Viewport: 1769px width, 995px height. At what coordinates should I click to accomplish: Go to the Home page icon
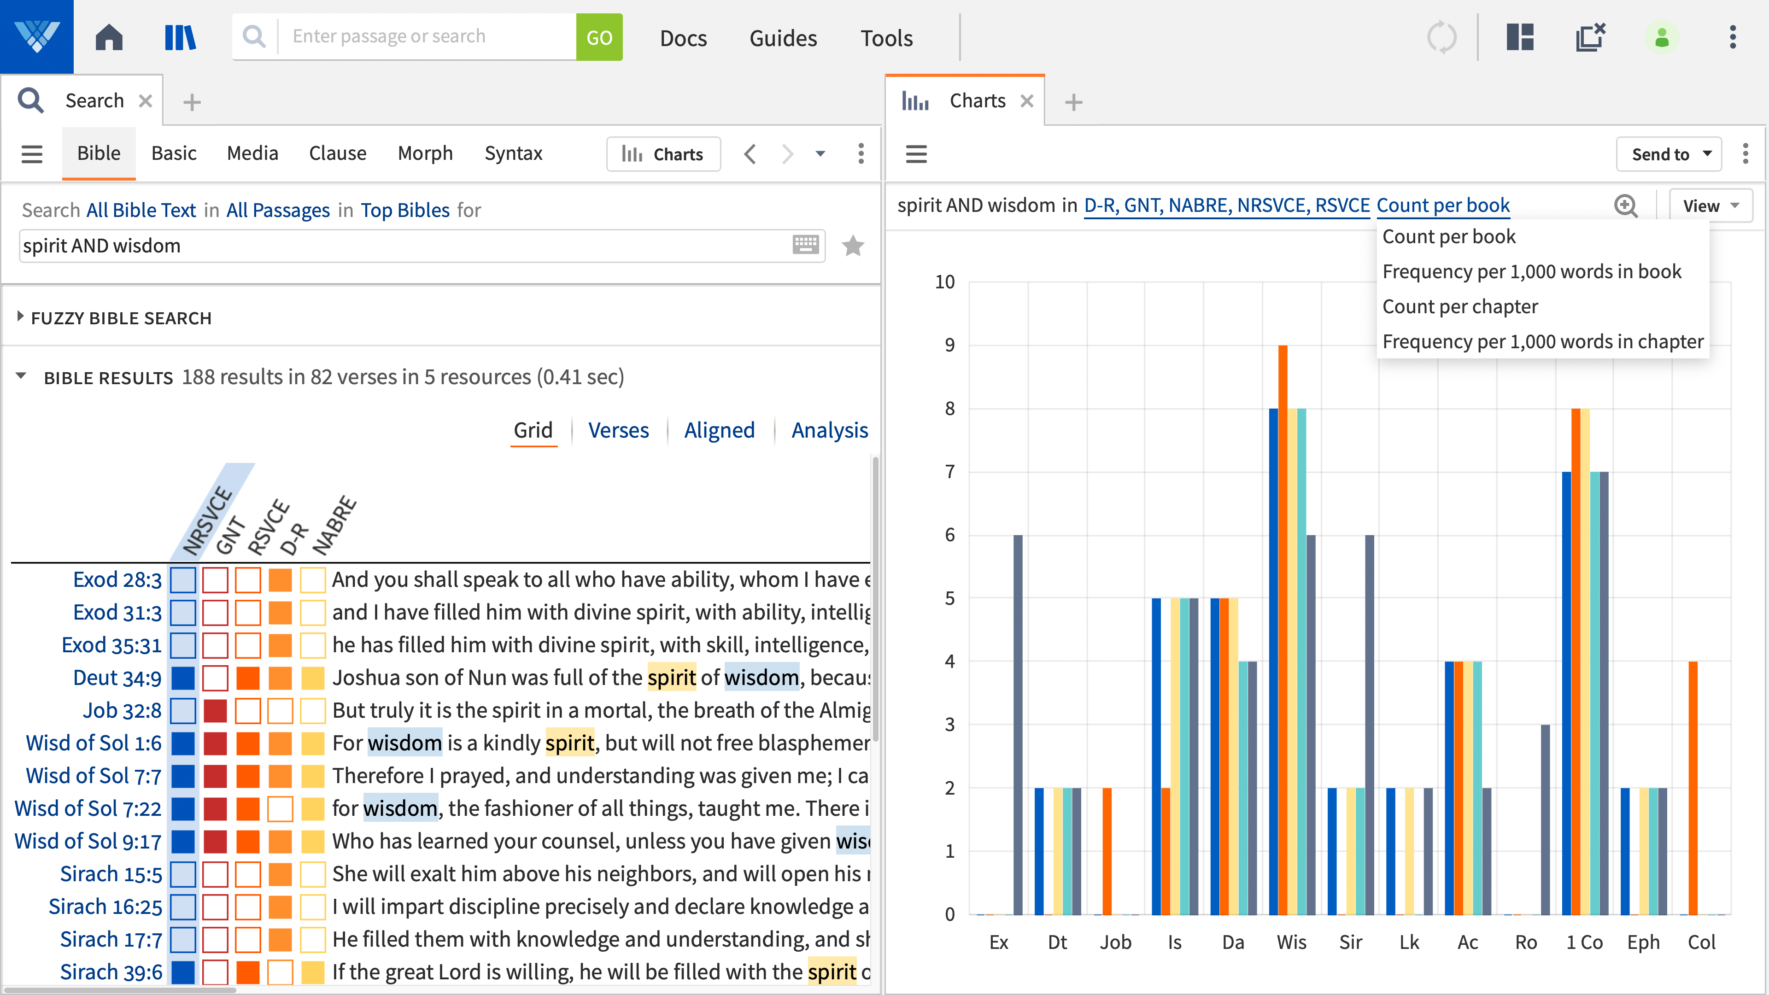tap(109, 37)
